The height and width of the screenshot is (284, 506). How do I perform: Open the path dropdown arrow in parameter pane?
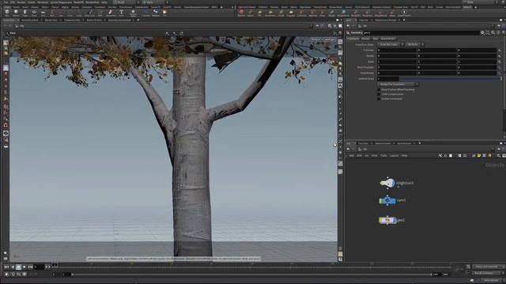click(x=493, y=26)
